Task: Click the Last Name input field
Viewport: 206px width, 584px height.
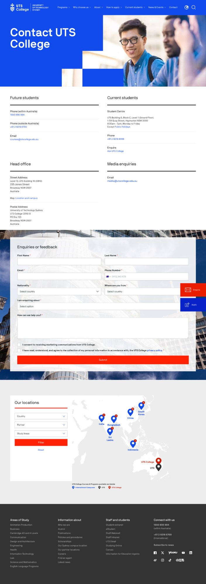Action: 147,261
